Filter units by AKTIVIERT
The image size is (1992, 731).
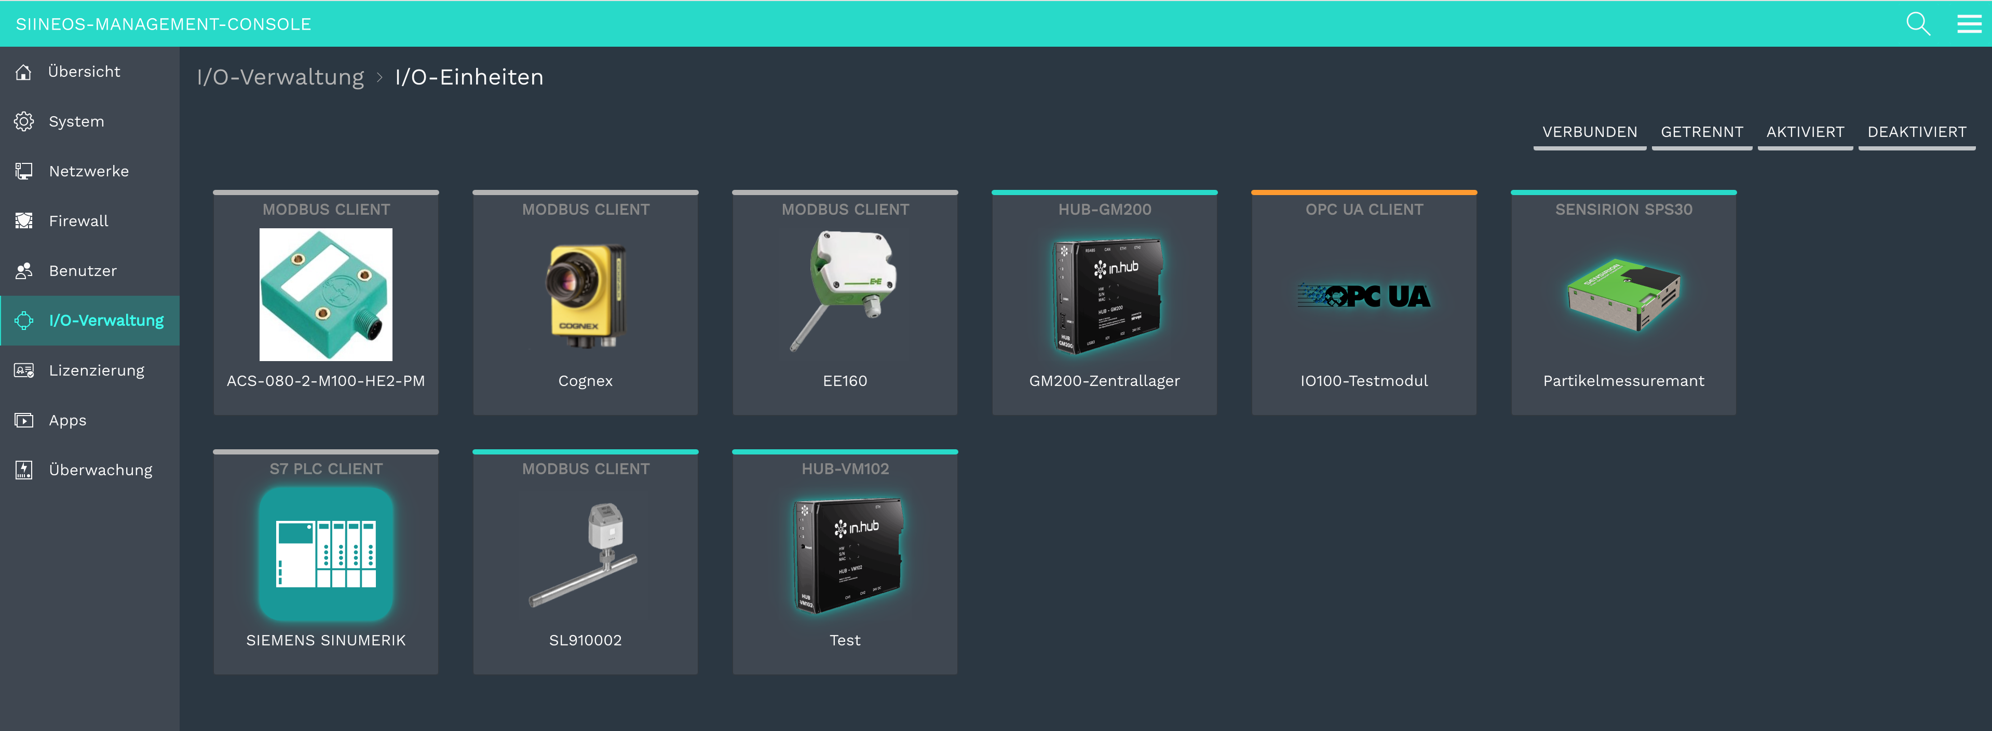tap(1805, 132)
